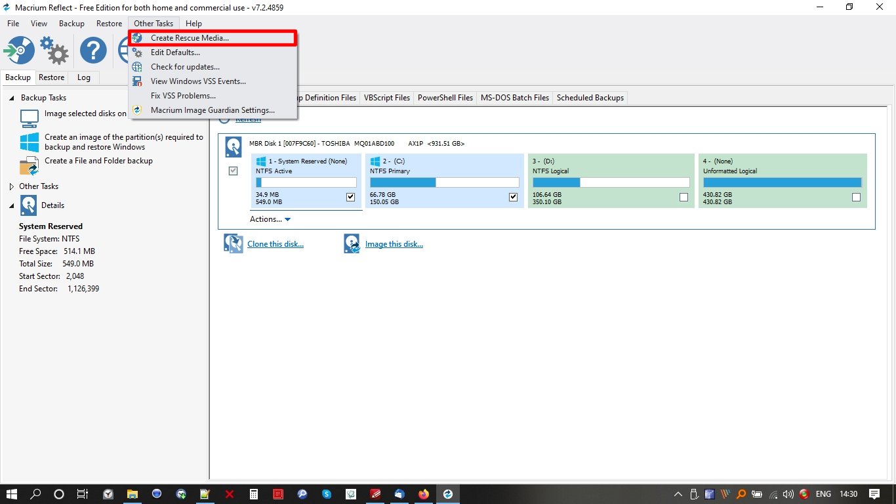Click the D: partition usage bar
Screen dimensions: 896x504
click(611, 182)
